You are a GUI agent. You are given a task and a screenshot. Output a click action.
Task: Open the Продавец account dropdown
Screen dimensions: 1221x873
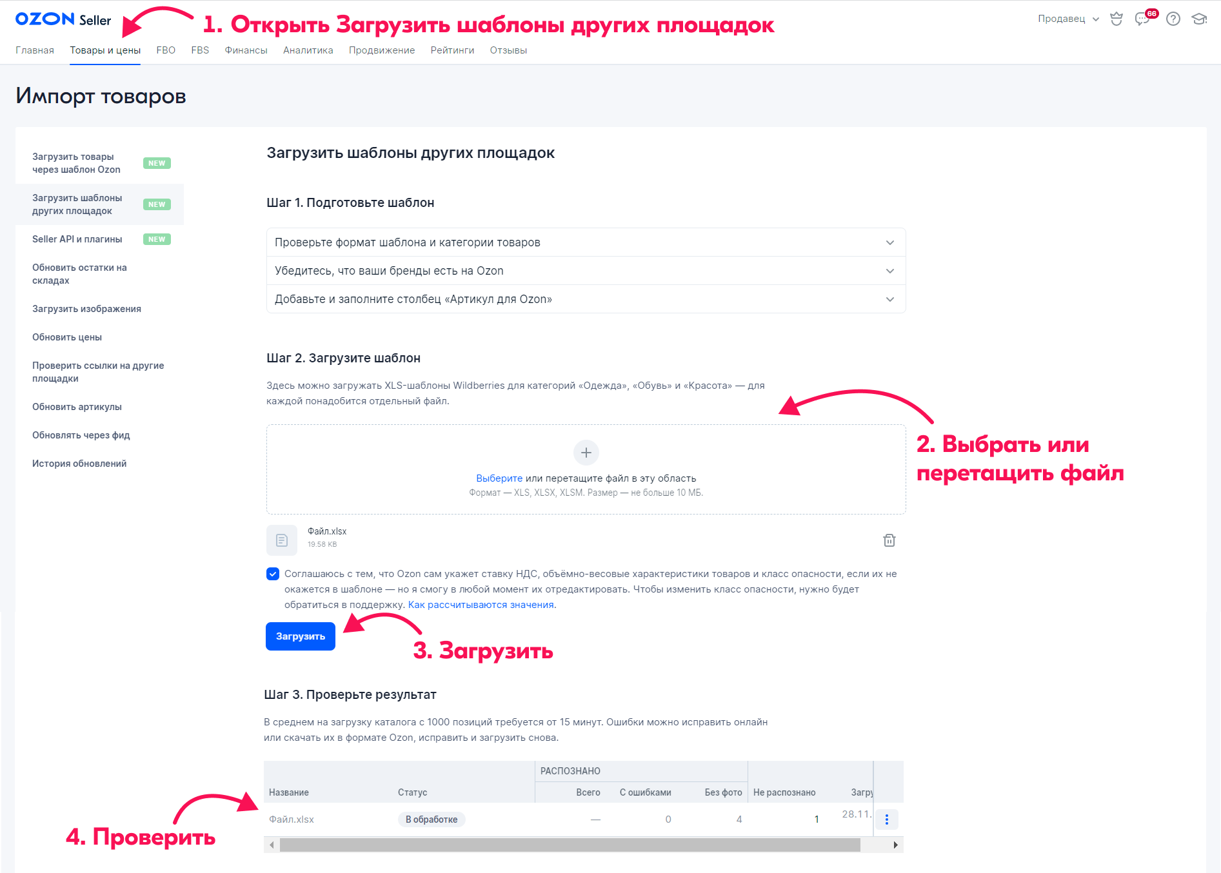[x=1068, y=19]
